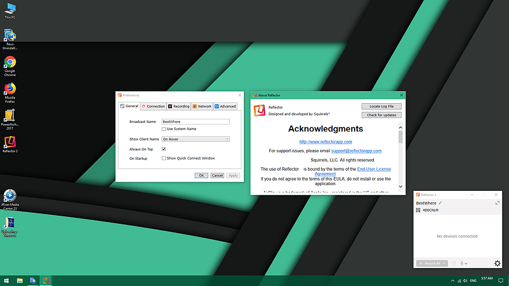The width and height of the screenshot is (509, 286).
Task: Select the PowerArchiver 2017 desktop icon
Action: [10, 119]
